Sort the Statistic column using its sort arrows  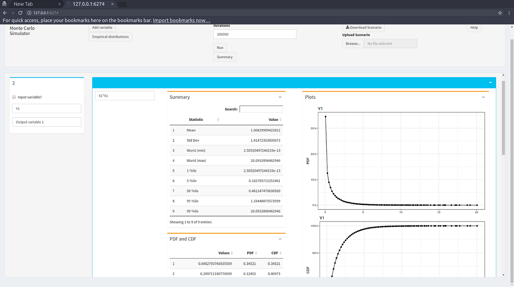(218, 119)
